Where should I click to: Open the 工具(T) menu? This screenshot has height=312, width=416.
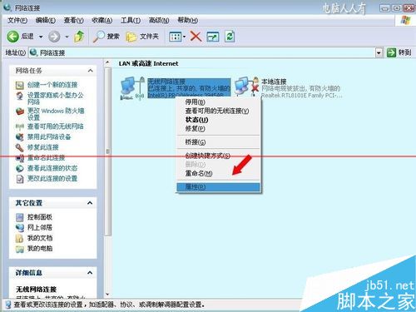(x=131, y=20)
